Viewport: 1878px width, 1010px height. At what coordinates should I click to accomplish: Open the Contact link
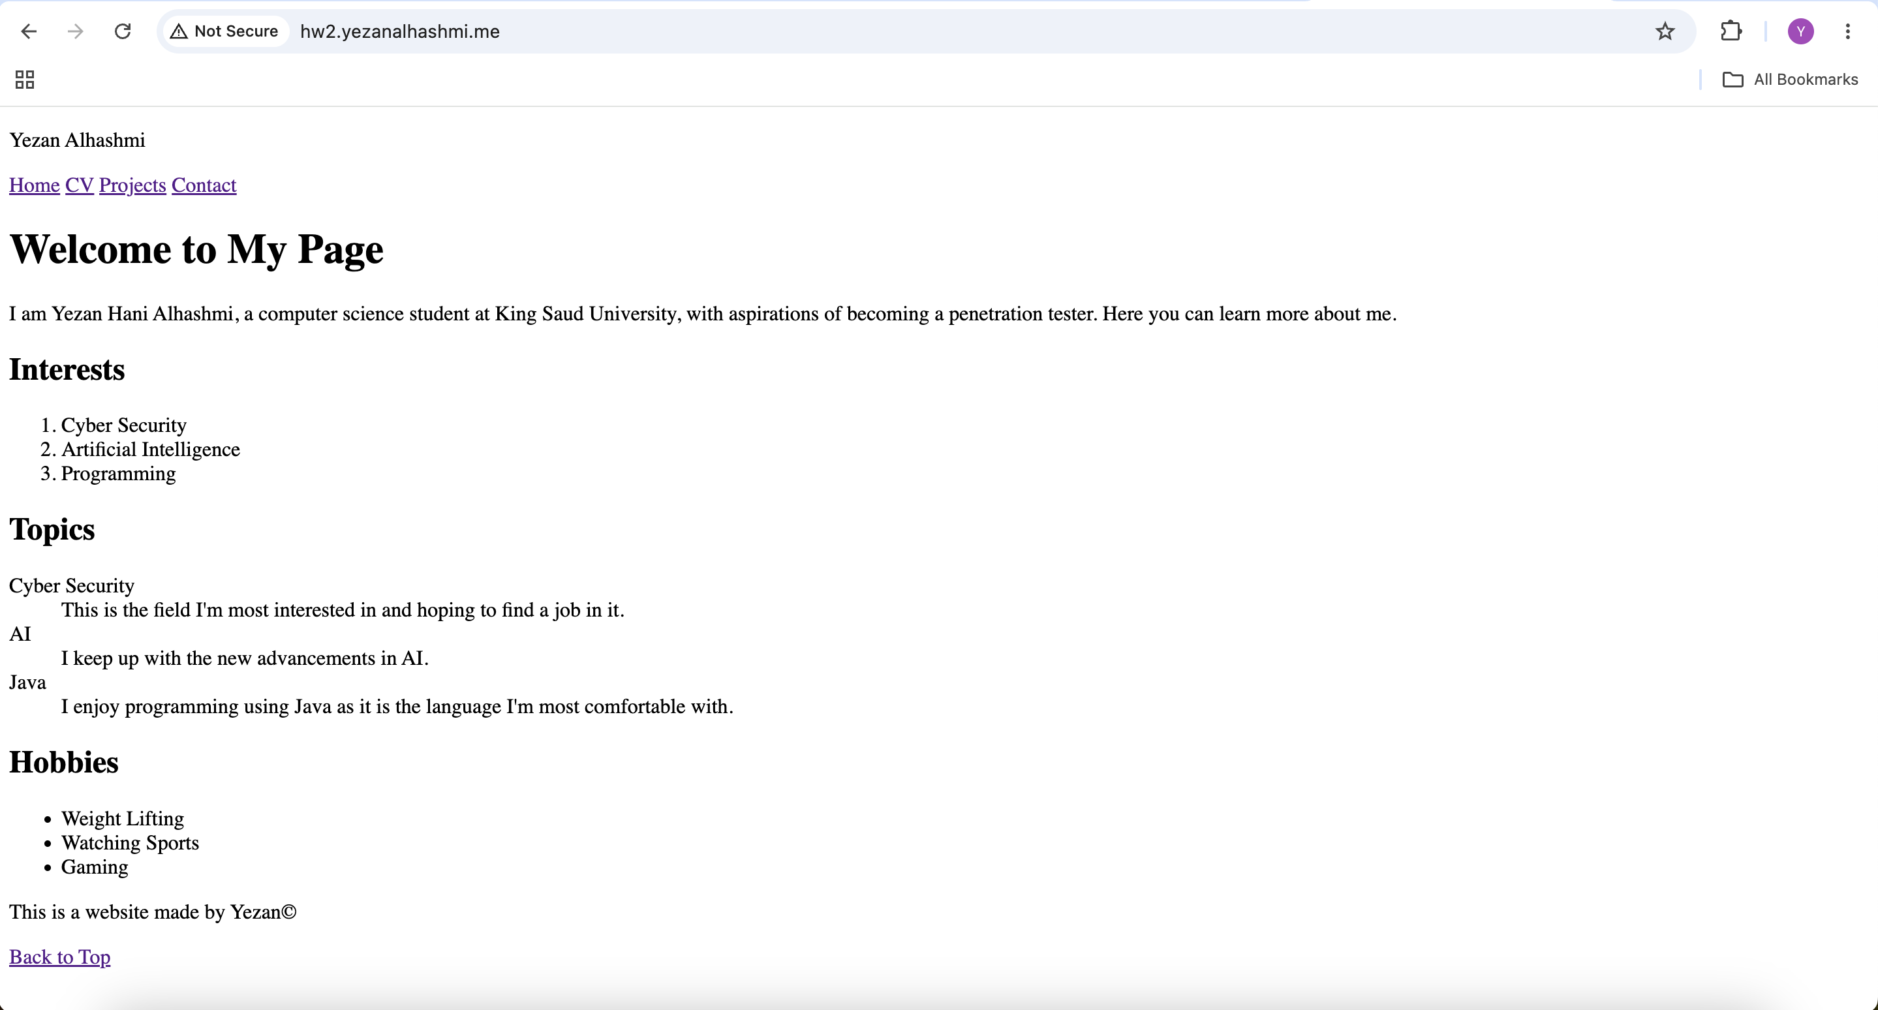click(204, 185)
